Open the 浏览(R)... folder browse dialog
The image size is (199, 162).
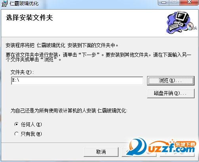(171, 80)
